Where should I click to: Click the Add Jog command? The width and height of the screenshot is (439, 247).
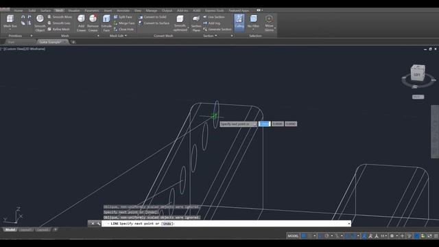click(212, 23)
